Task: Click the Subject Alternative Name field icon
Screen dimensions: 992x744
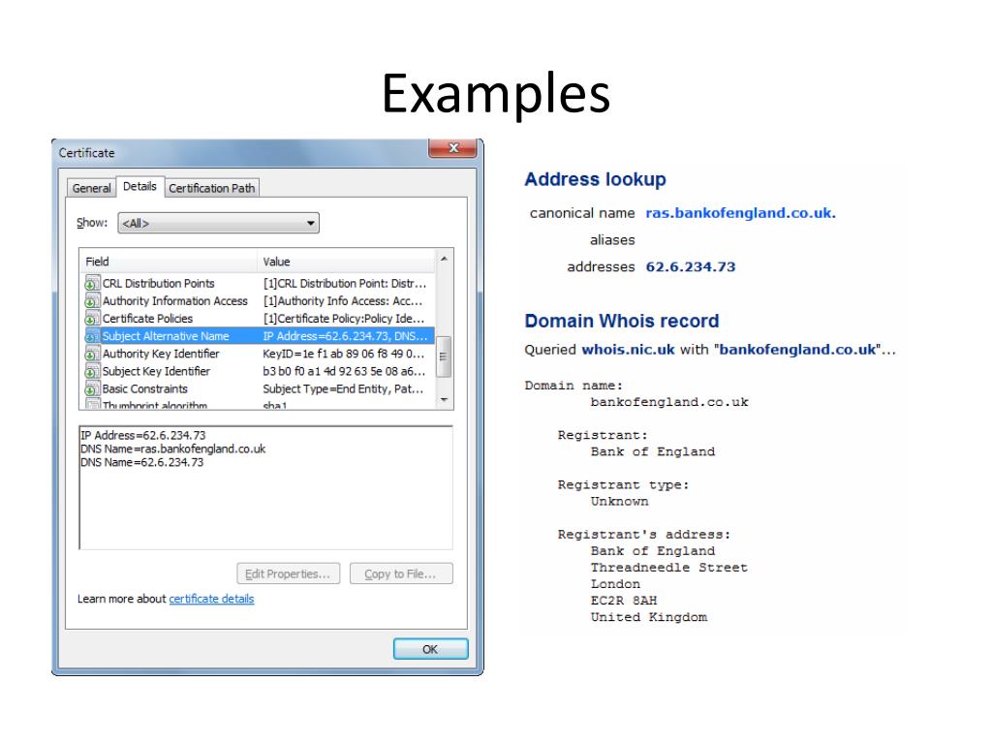Action: pyautogui.click(x=92, y=336)
